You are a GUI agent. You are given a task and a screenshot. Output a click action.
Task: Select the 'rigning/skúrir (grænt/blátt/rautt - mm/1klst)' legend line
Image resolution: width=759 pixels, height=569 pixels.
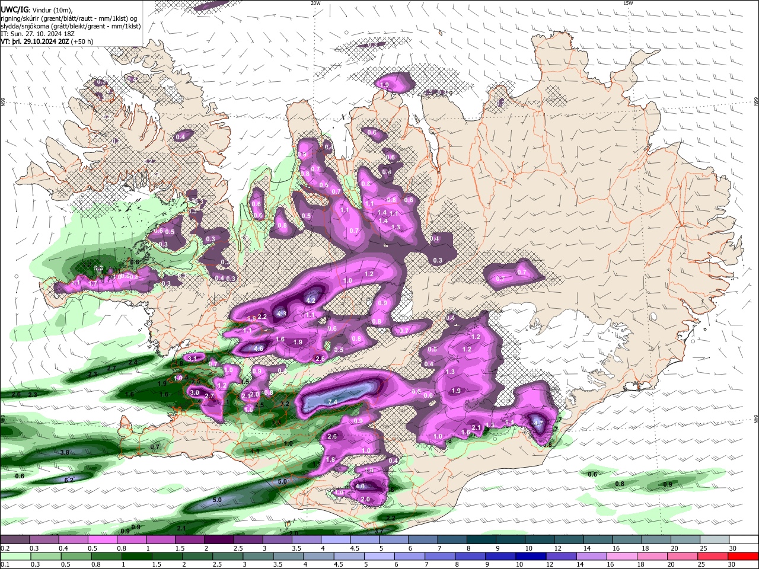point(69,18)
